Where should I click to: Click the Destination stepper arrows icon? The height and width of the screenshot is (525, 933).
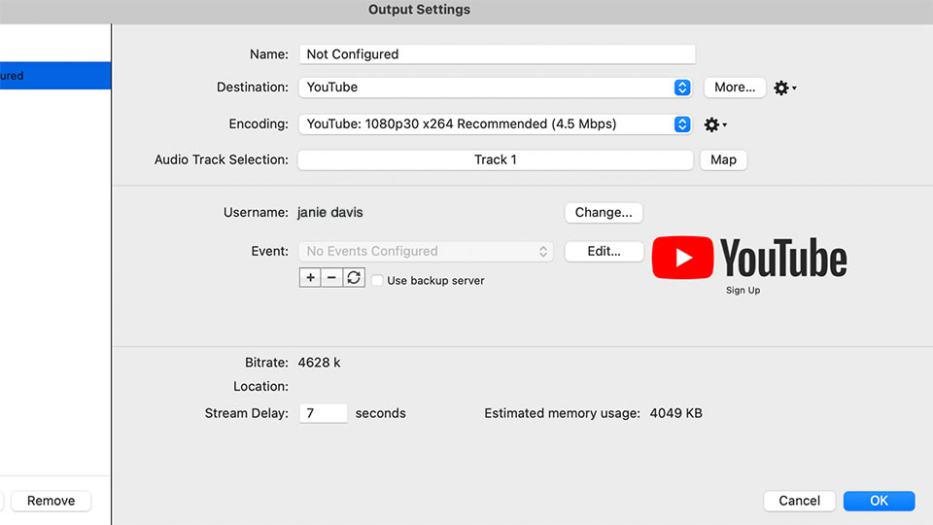tap(682, 87)
